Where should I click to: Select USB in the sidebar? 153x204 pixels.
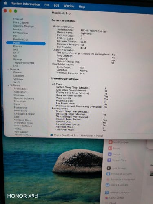(x=16, y=66)
